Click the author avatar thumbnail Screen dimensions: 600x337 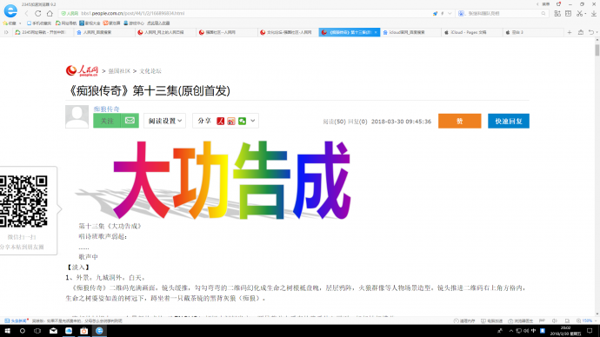[77, 116]
